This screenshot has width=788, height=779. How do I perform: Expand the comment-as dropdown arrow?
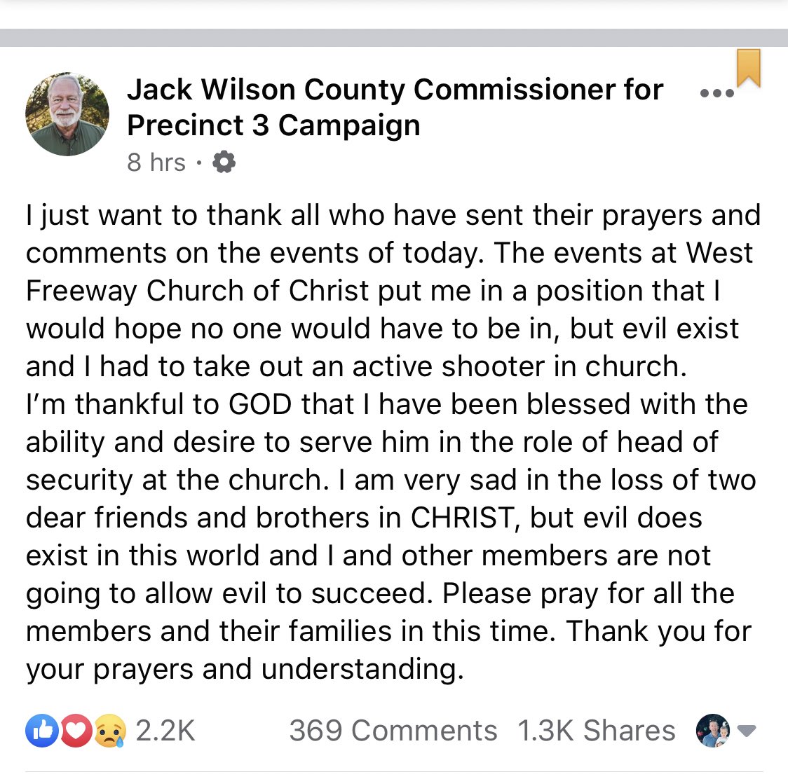click(x=747, y=731)
